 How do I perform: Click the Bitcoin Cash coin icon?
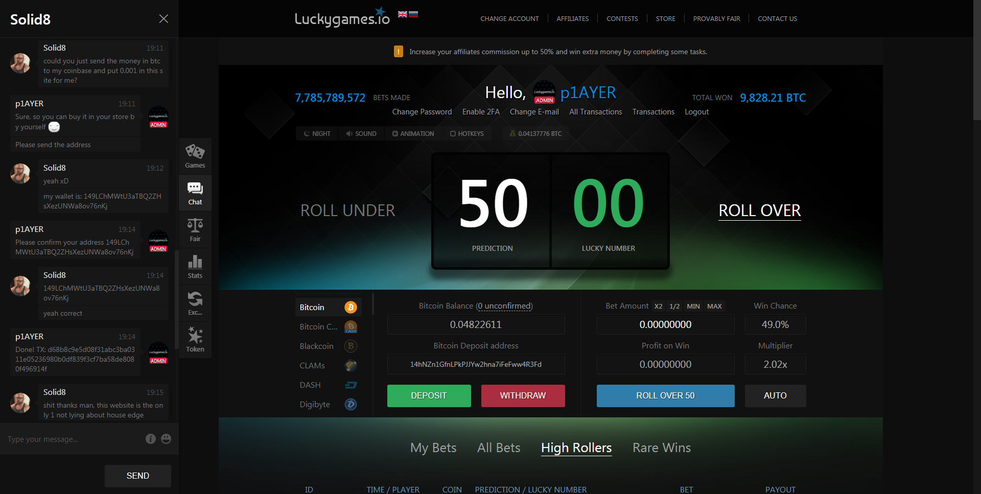351,326
